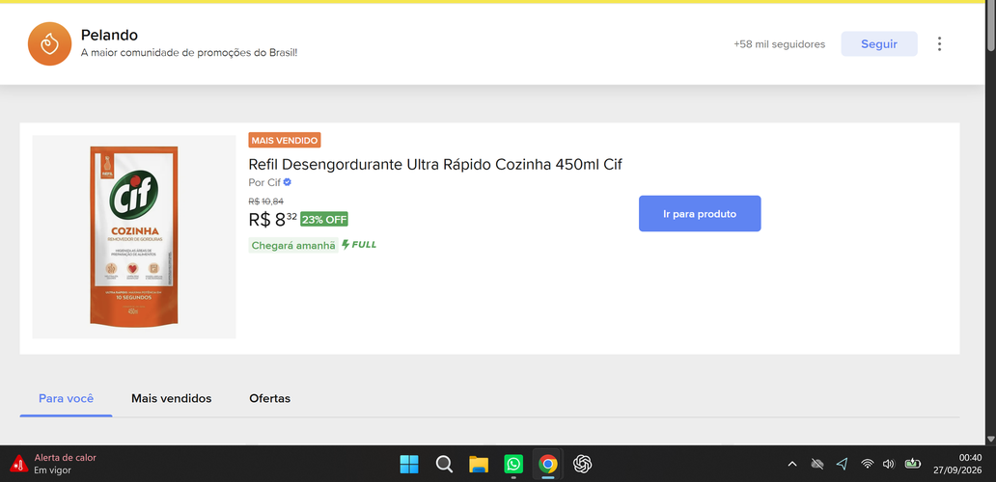Open the three-dot more options menu
The height and width of the screenshot is (482, 996).
click(939, 43)
